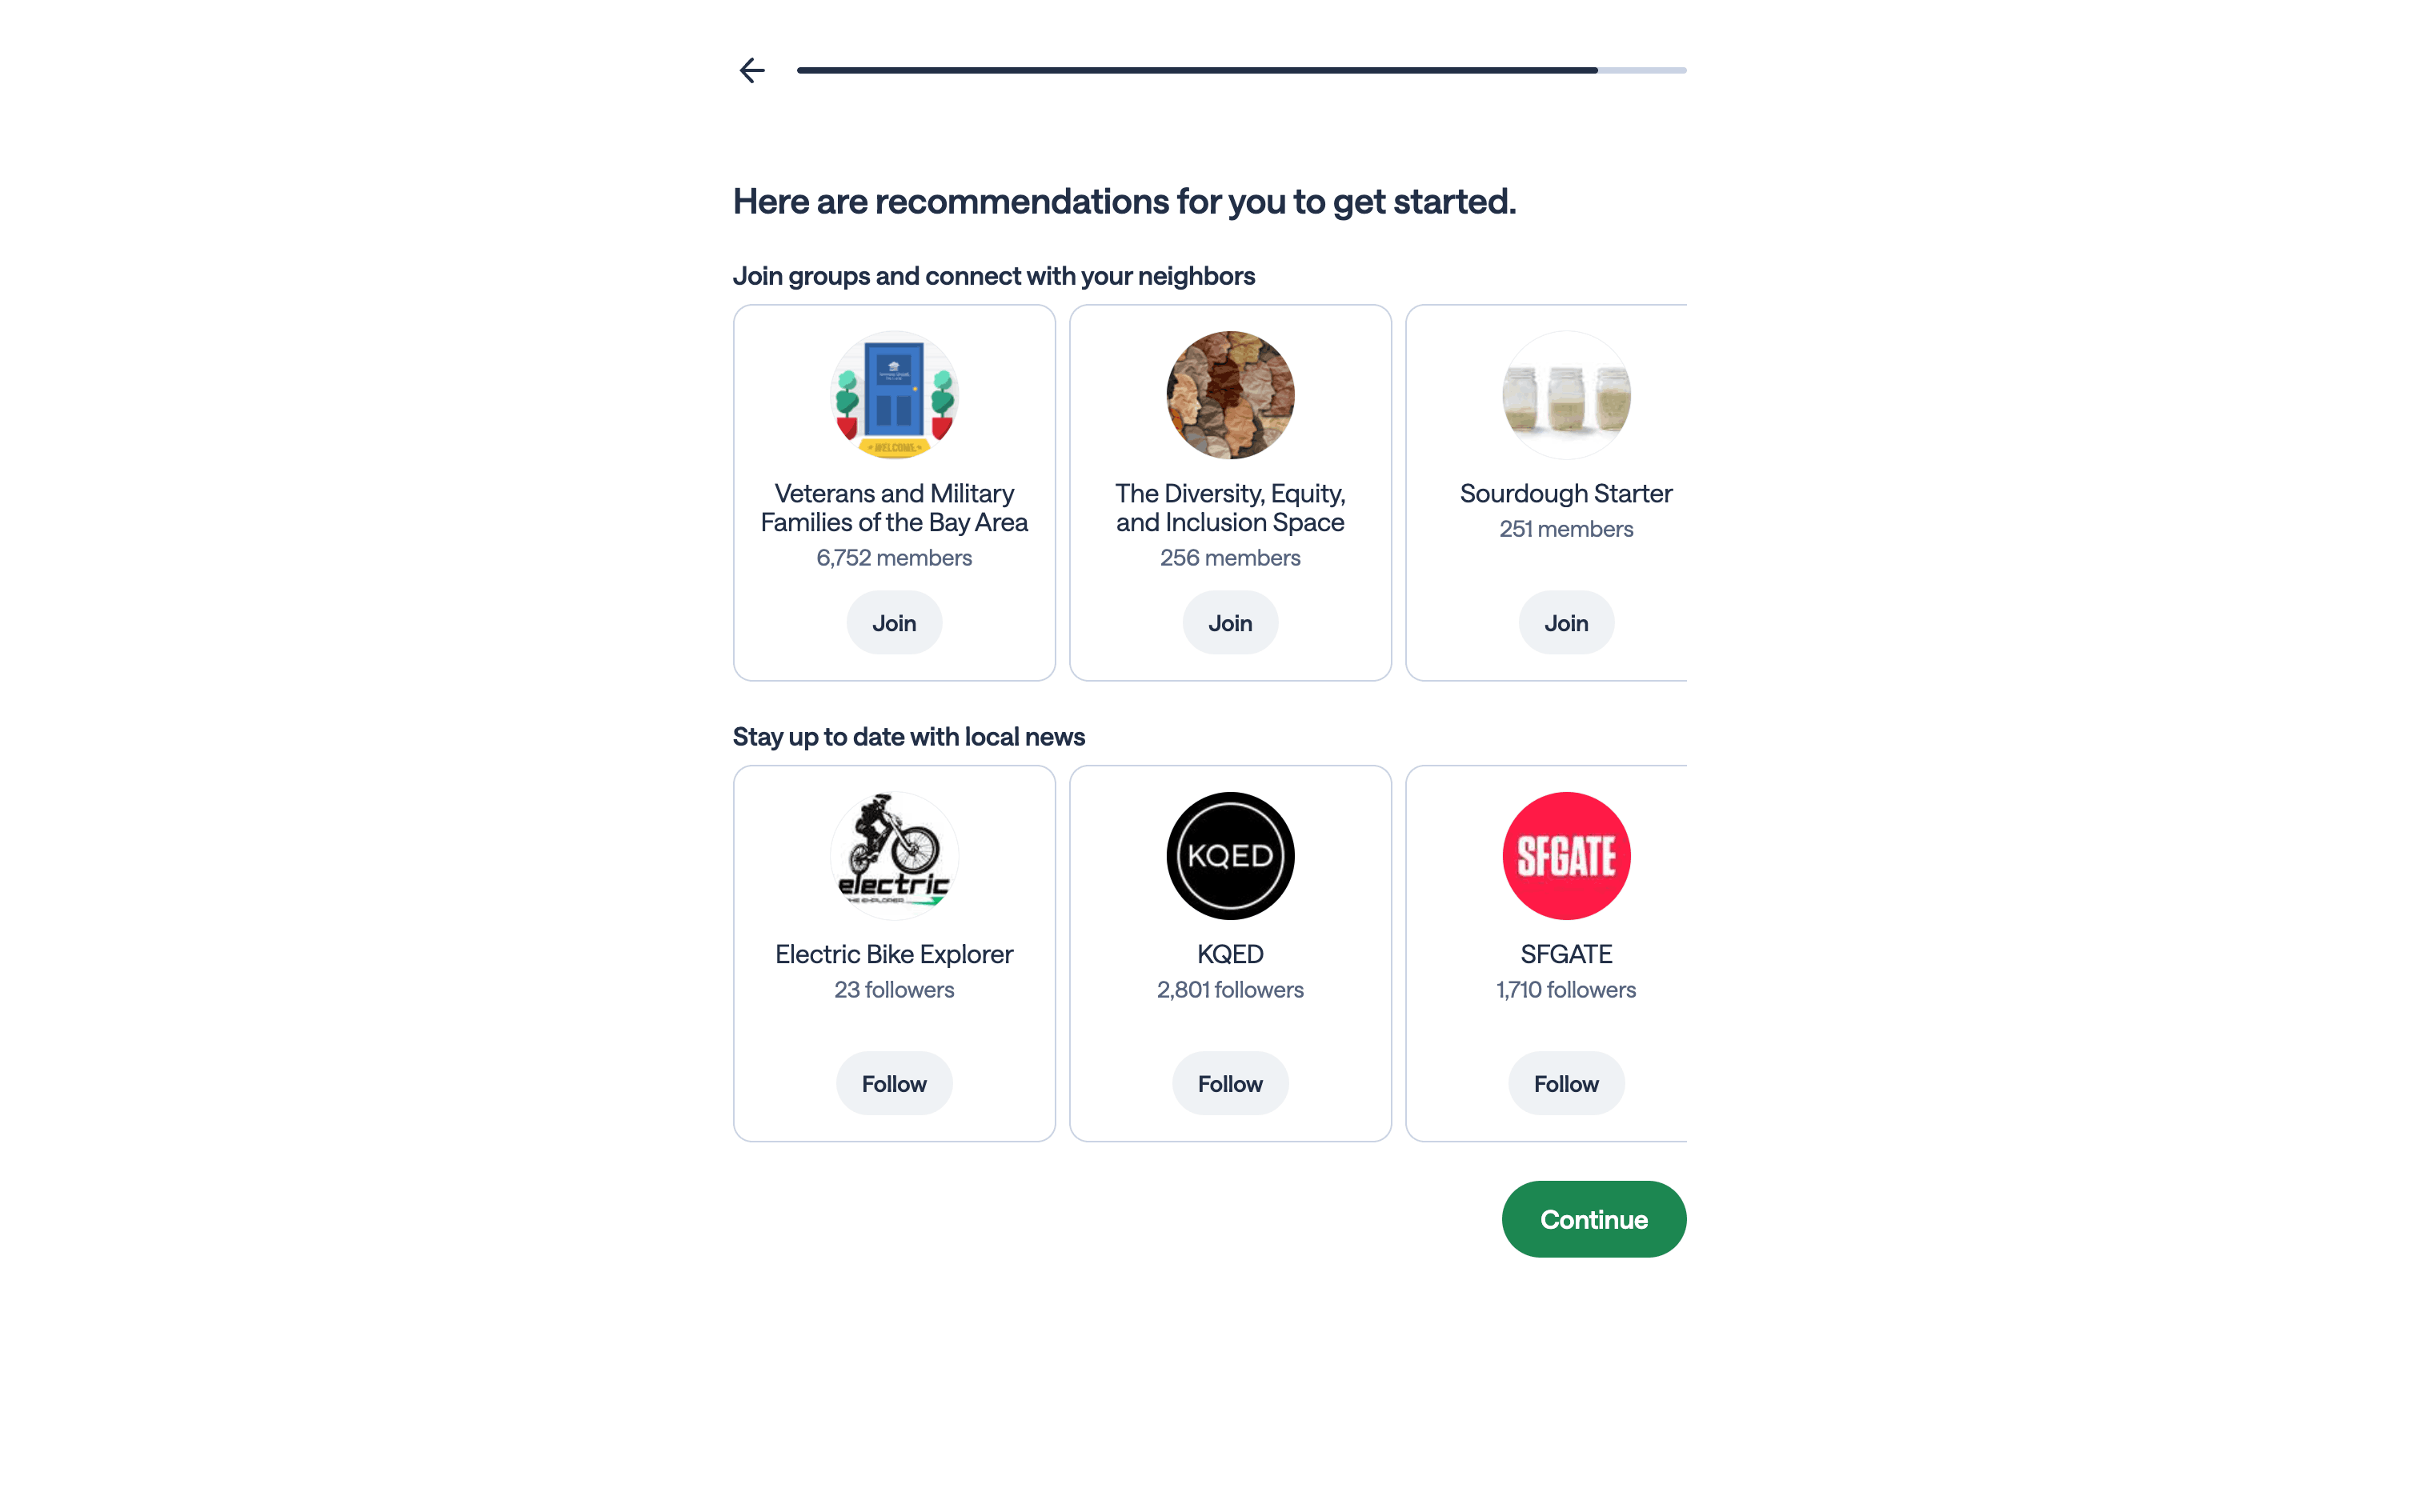
Task: Click the Electric Bike Explorer name
Action: coord(894,954)
